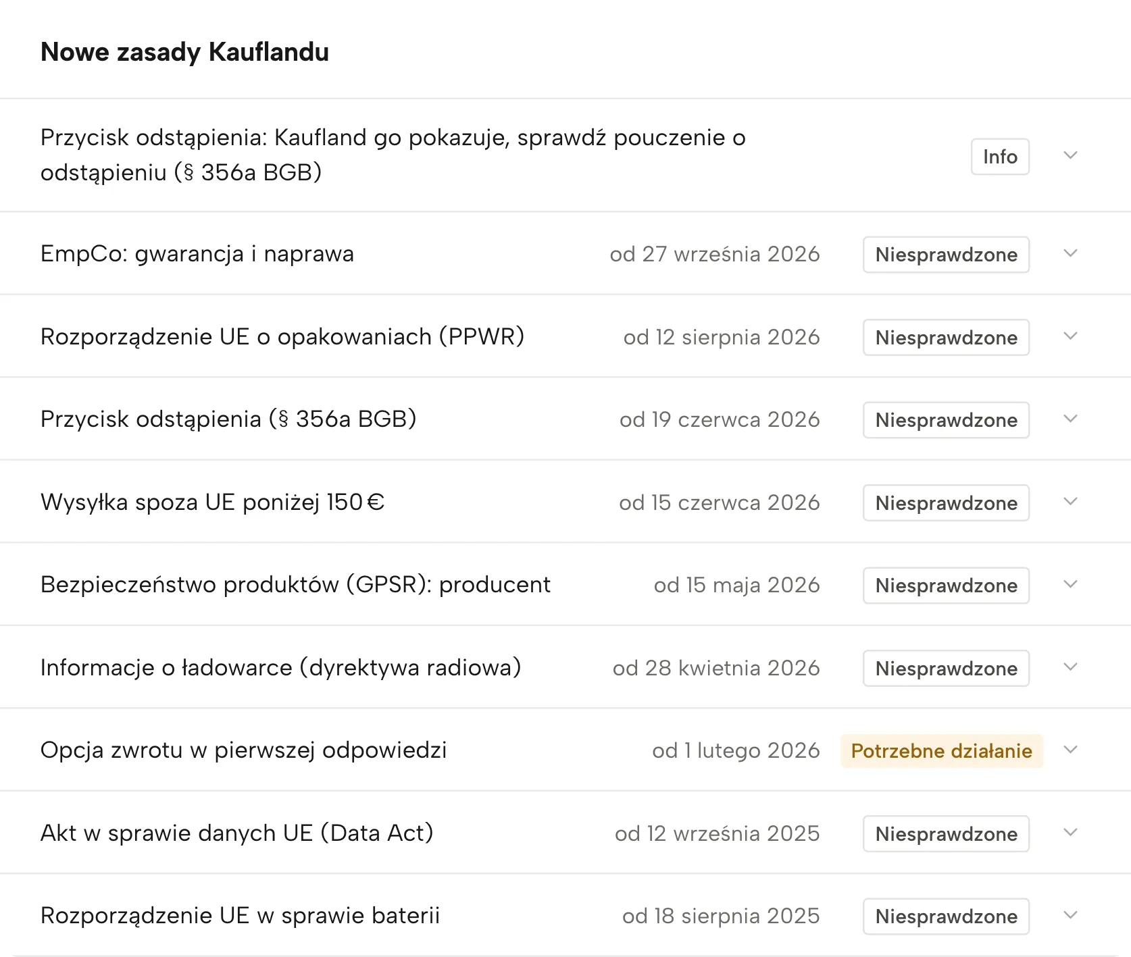
Task: Expand the PPWR packaging regulation chevron
Action: click(1070, 336)
